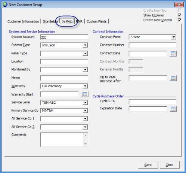Open the Monitored By dropdown
The image size is (186, 173).
(x=85, y=70)
